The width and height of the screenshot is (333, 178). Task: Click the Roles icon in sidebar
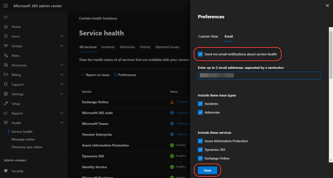pos(6,55)
